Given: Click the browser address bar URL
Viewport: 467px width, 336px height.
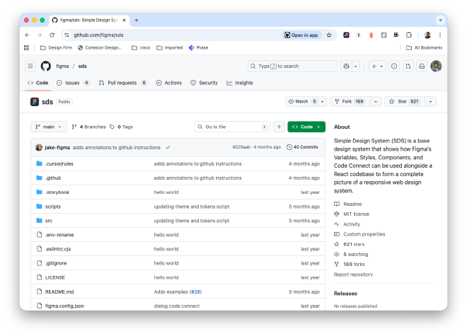Looking at the screenshot, I should point(98,35).
